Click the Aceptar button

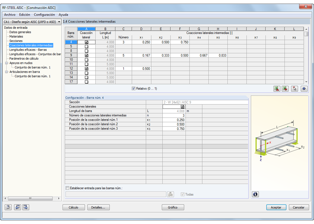(x=276, y=207)
